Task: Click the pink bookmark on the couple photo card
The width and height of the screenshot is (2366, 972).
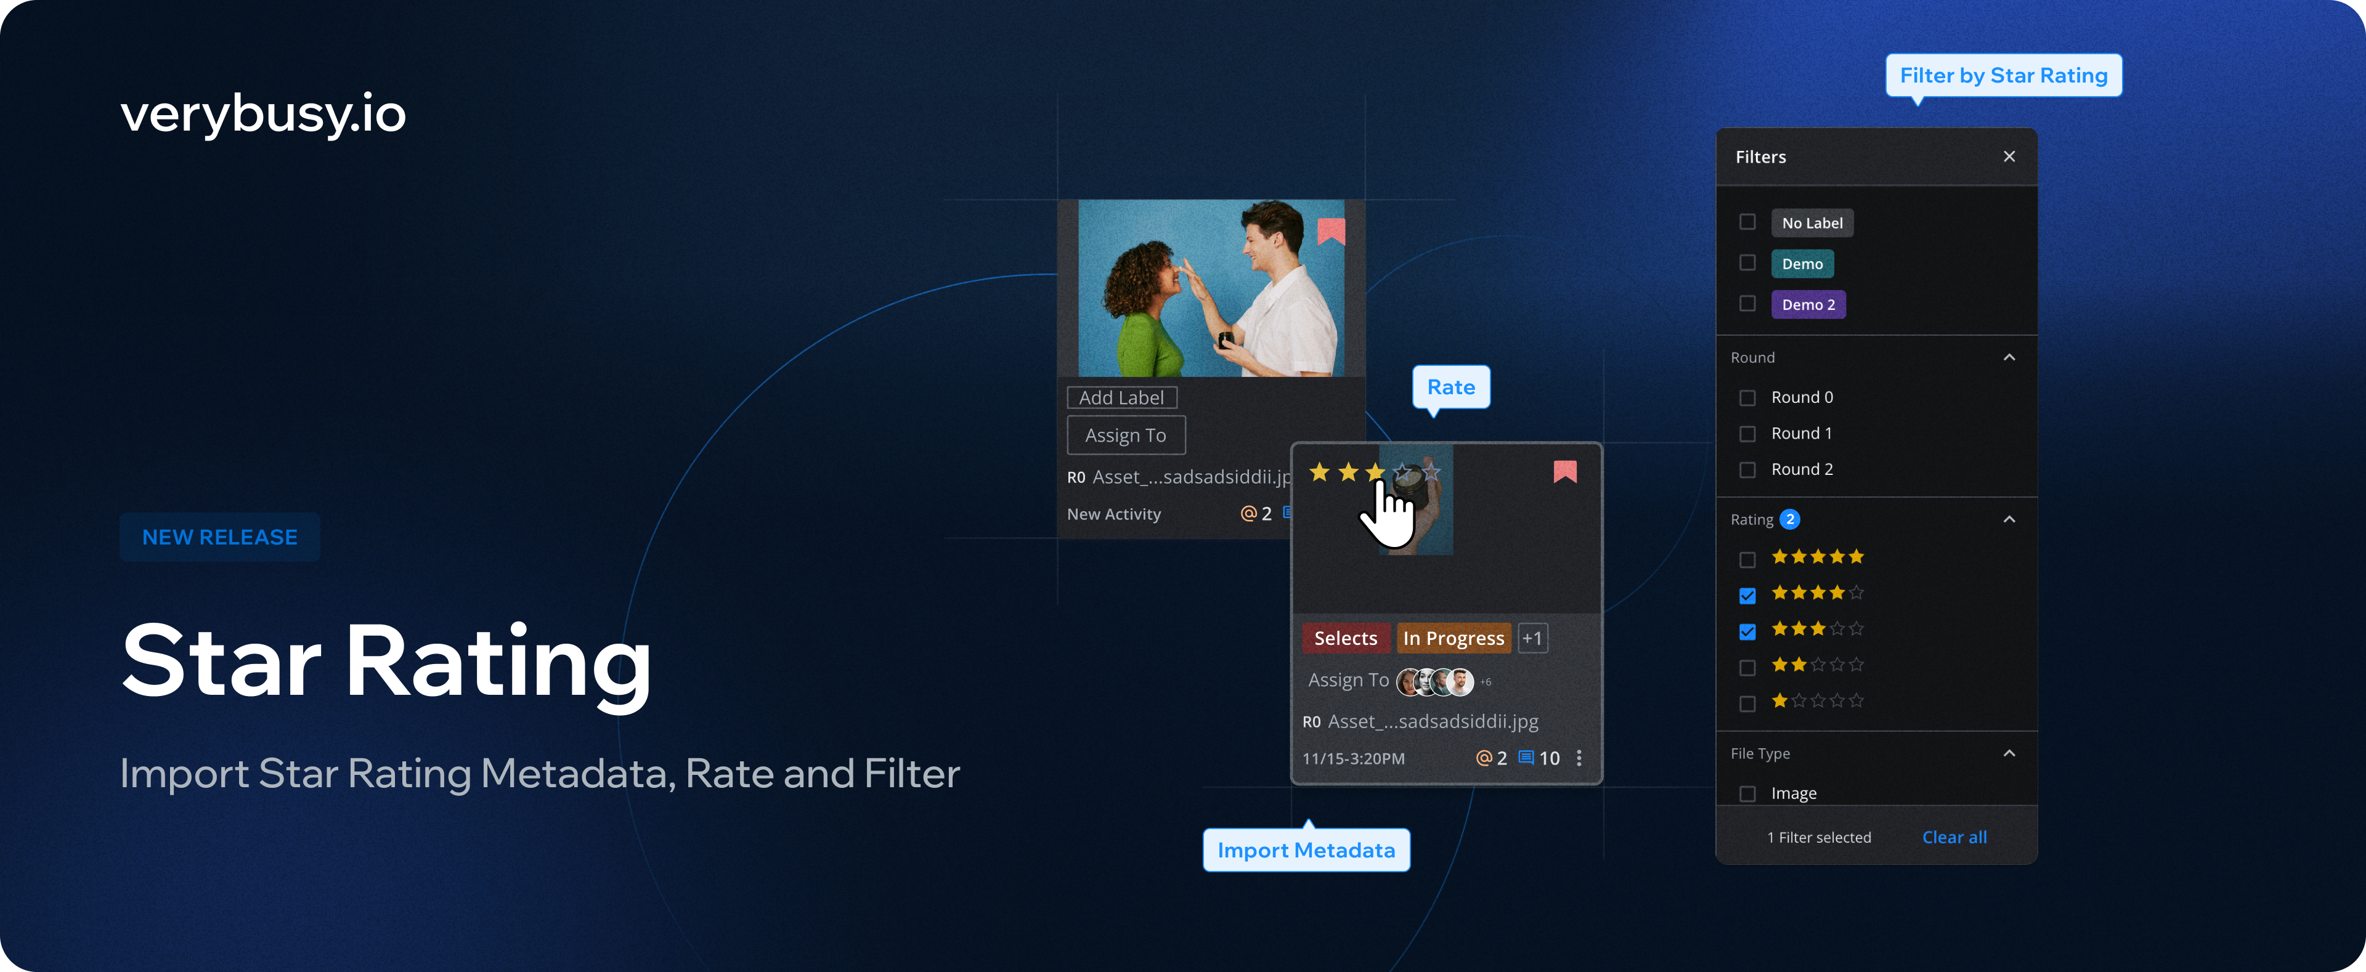Action: tap(1331, 232)
